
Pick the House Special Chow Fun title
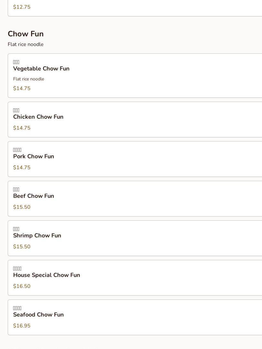pyautogui.click(x=47, y=275)
